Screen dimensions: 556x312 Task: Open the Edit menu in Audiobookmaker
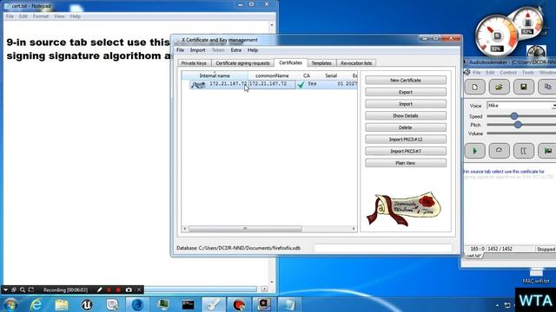click(x=490, y=73)
